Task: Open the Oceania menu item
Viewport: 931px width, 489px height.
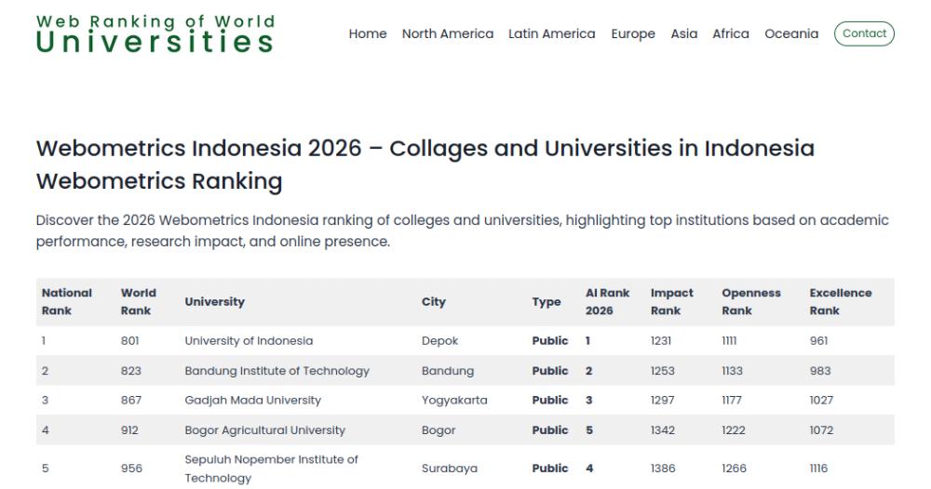Action: click(791, 33)
